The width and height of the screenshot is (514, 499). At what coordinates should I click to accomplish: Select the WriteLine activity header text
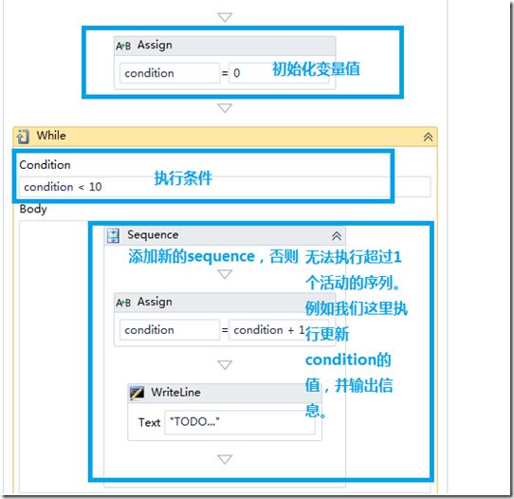(x=175, y=393)
